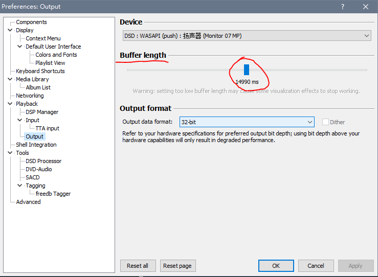Toggle the Dither checkbox
The height and width of the screenshot is (277, 378).
point(326,122)
